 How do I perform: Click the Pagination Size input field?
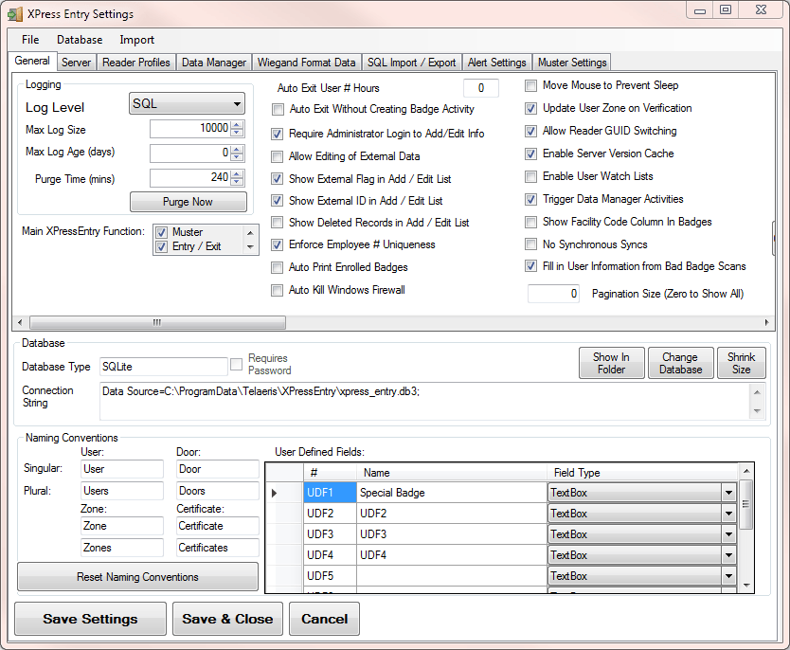554,294
